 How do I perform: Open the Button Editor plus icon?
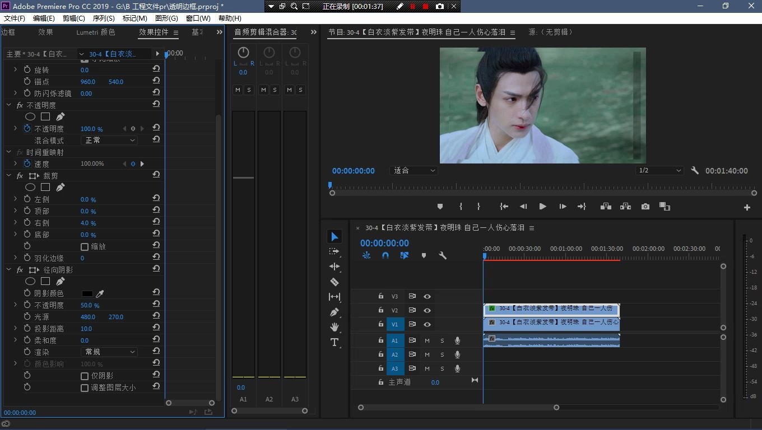[x=747, y=207]
